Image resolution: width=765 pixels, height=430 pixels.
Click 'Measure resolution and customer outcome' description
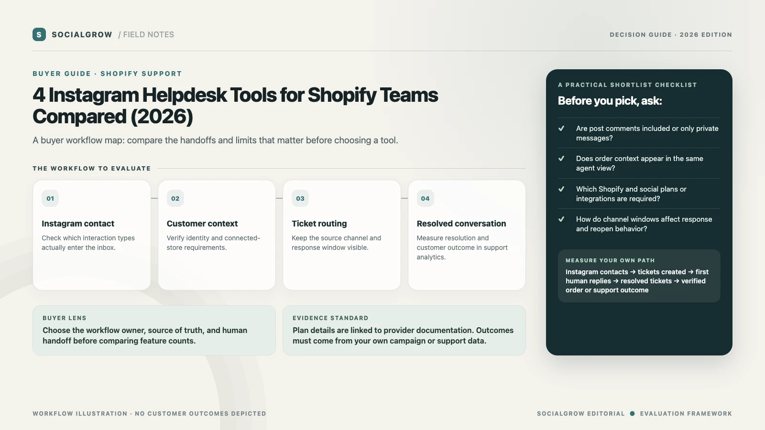[x=462, y=247]
